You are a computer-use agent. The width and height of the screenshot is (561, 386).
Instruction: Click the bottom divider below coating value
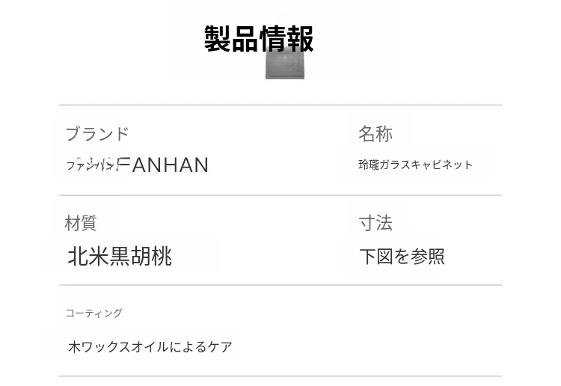point(280,376)
